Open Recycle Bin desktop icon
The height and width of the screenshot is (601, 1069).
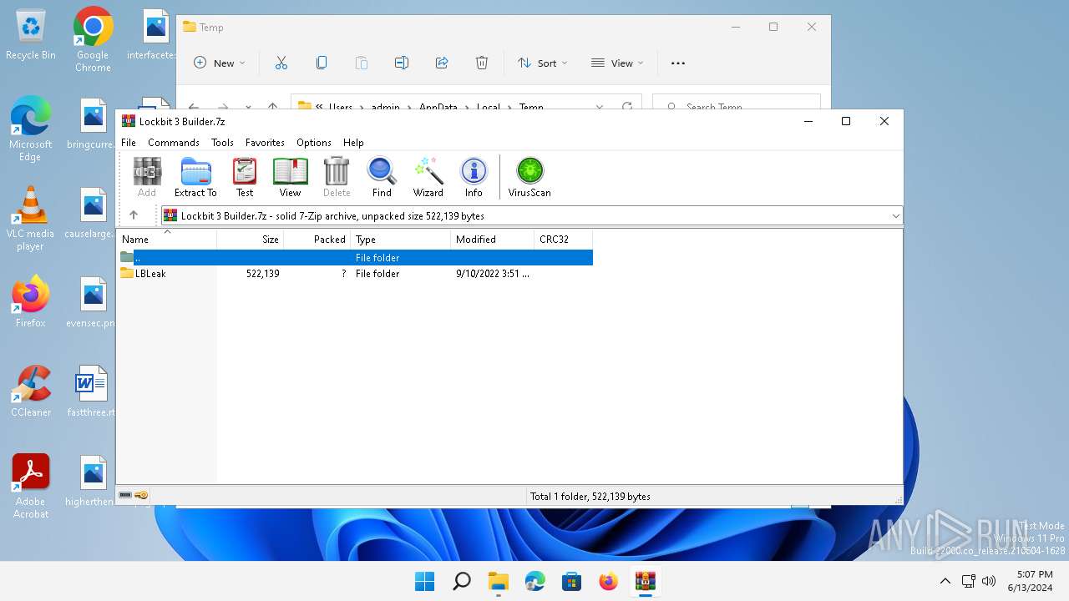tap(31, 36)
